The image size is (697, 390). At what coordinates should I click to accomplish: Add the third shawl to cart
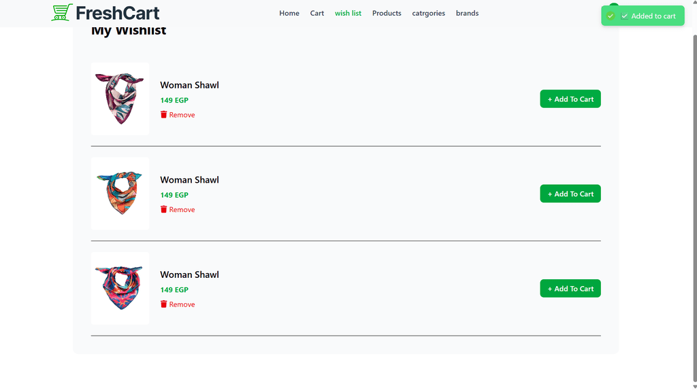tap(570, 289)
